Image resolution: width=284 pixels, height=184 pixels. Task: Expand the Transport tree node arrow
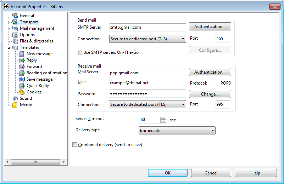[x=9, y=22]
